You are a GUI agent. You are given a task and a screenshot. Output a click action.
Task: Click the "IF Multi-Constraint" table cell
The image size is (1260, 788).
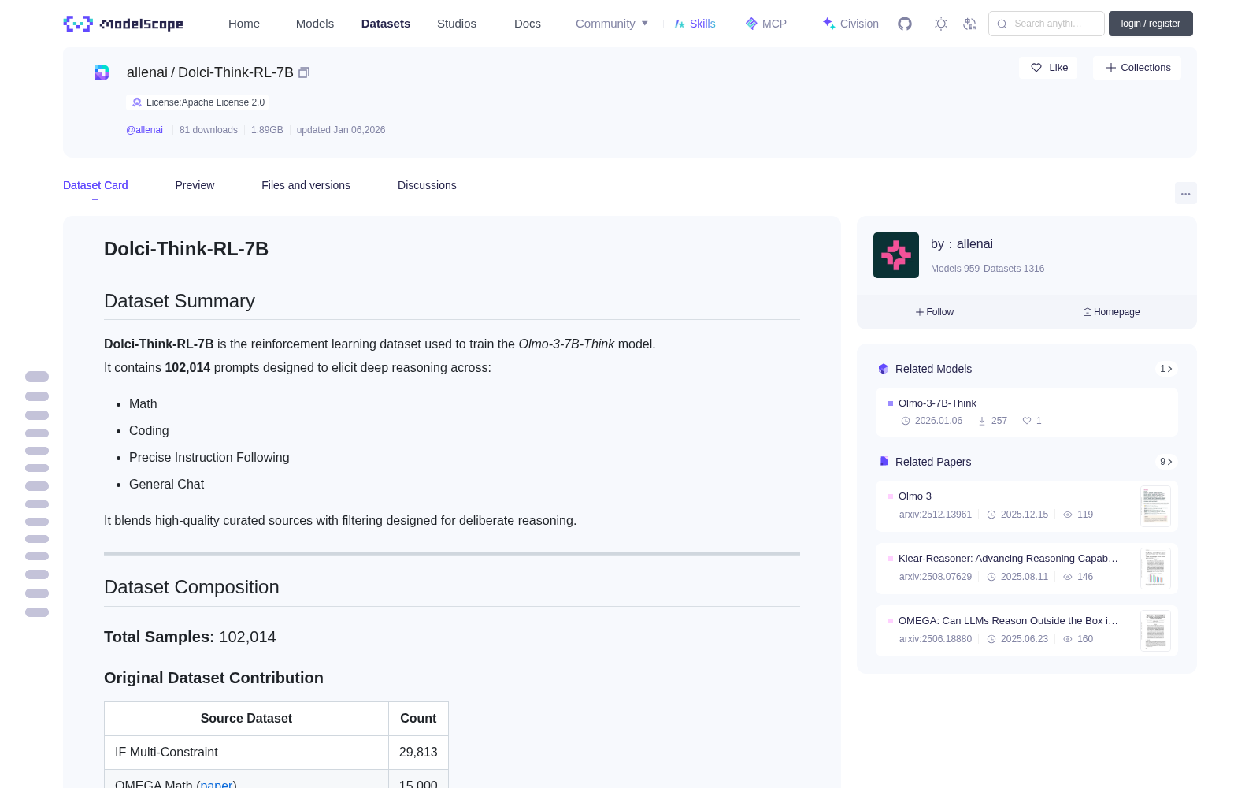pos(246,753)
